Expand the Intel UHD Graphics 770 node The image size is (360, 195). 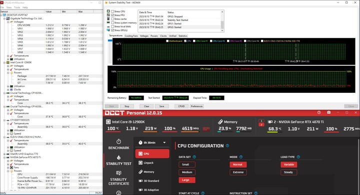pyautogui.click(x=4, y=154)
